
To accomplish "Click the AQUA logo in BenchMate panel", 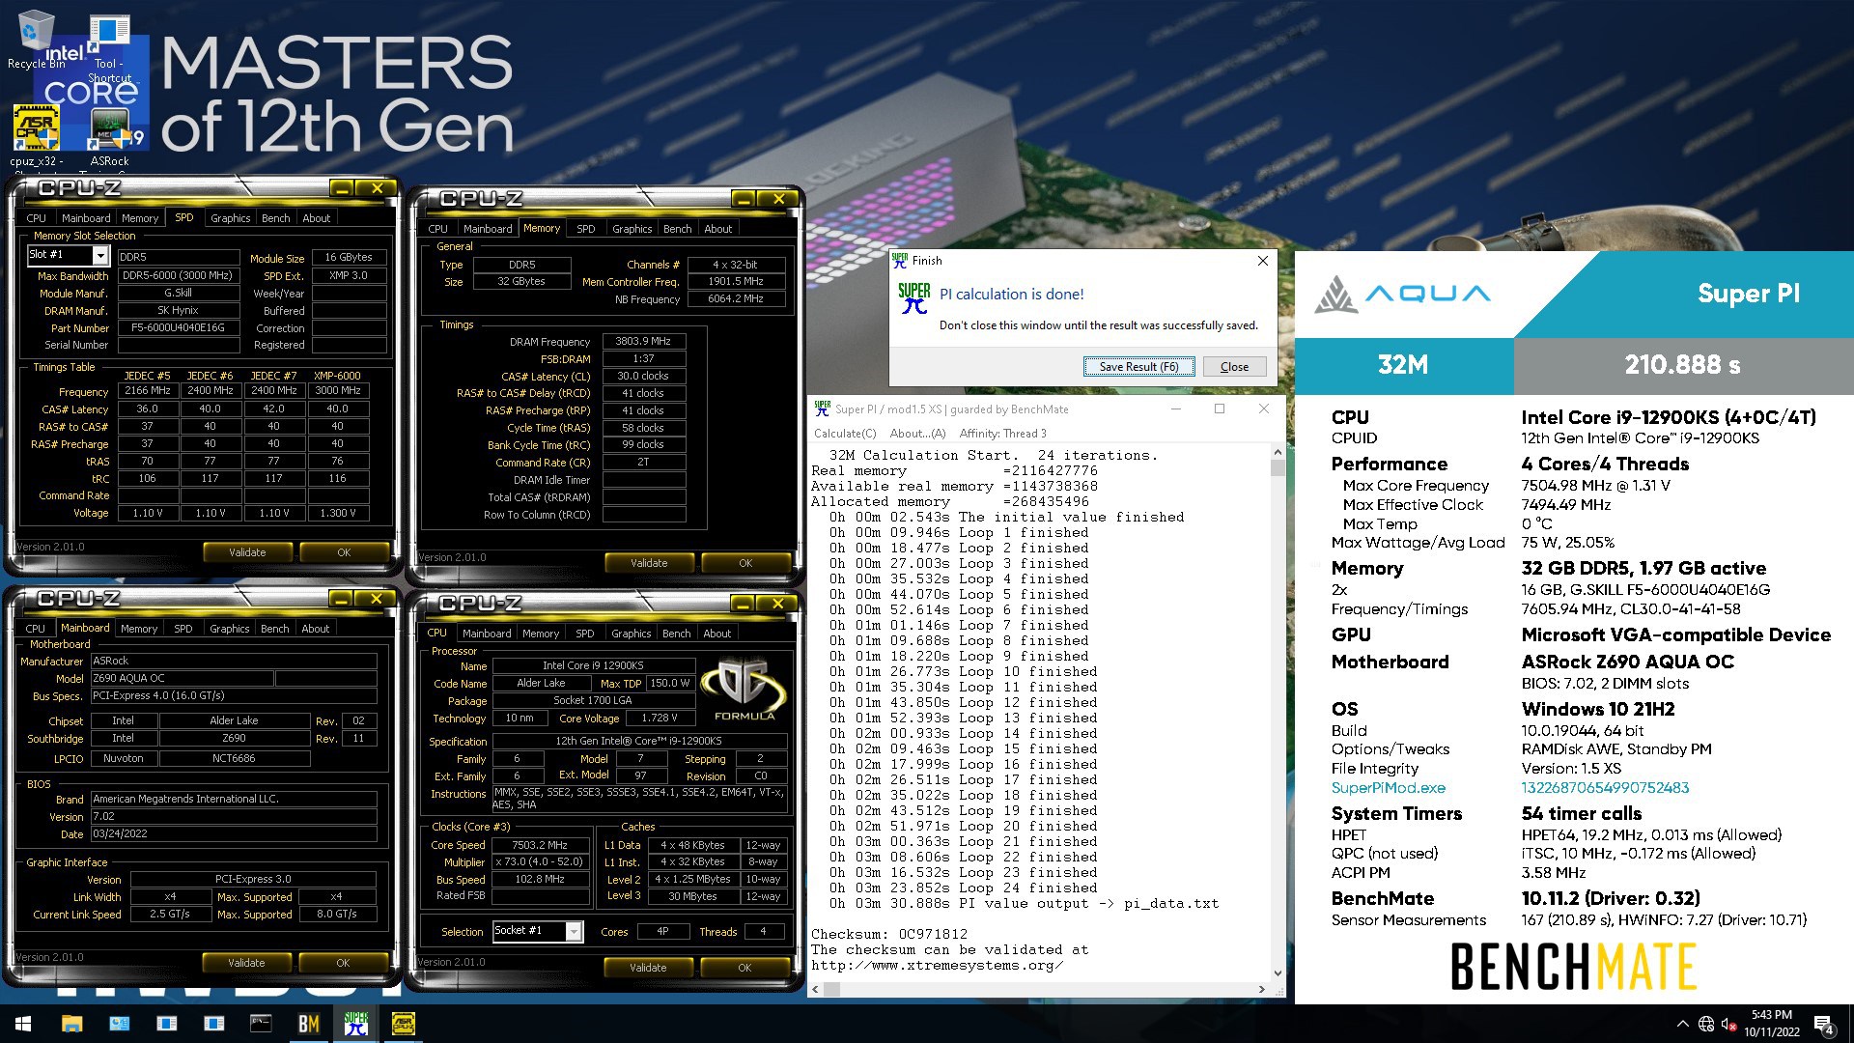I will coord(1403,294).
